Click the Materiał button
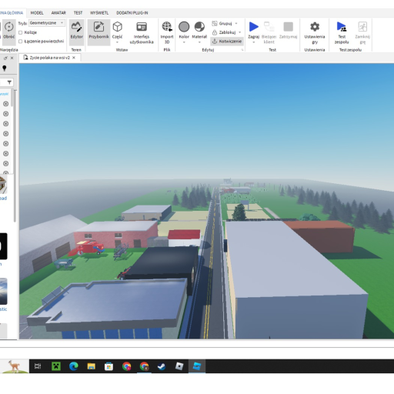Screen dimensions: 394x394 (199, 32)
